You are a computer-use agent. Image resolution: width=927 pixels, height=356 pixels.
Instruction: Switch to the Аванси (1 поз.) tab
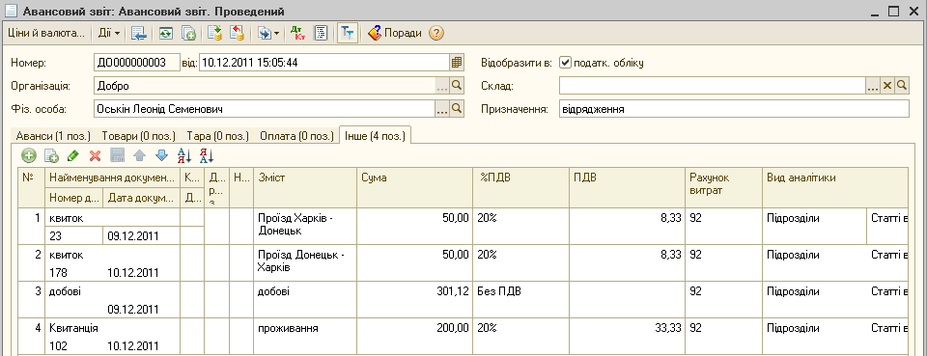52,136
